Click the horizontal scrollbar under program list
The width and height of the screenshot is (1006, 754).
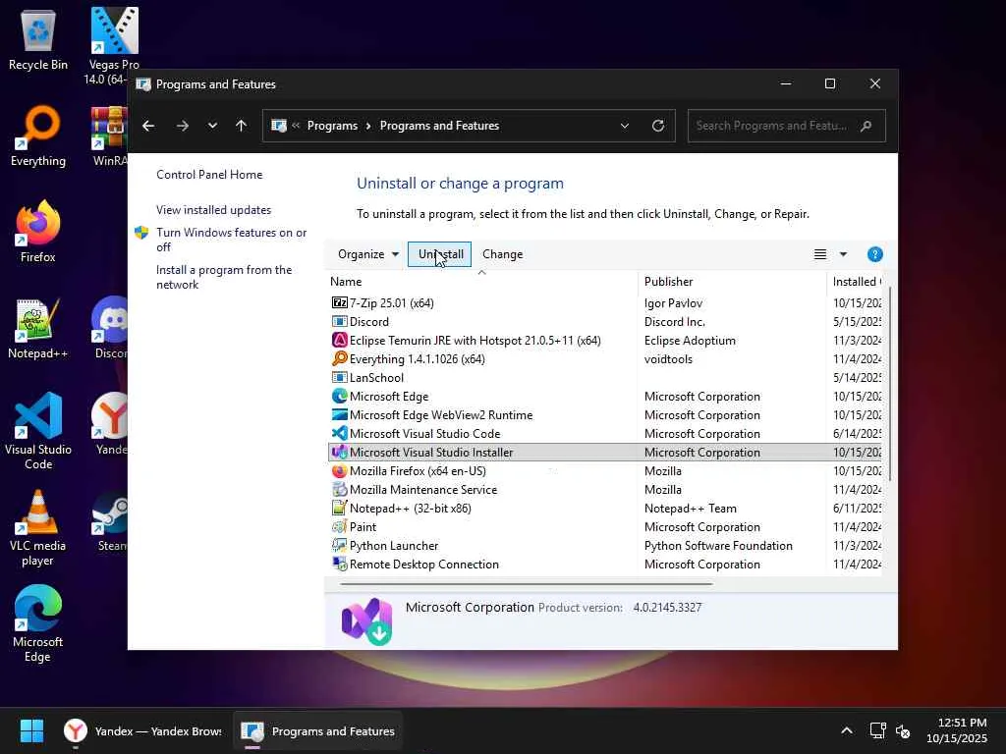[527, 584]
